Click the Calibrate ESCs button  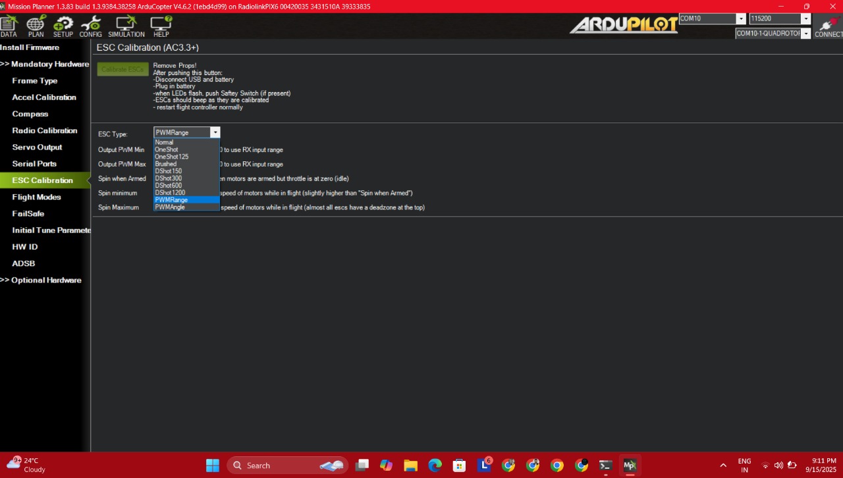coord(122,69)
